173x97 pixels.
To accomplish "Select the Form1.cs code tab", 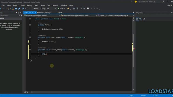I will [27, 13].
